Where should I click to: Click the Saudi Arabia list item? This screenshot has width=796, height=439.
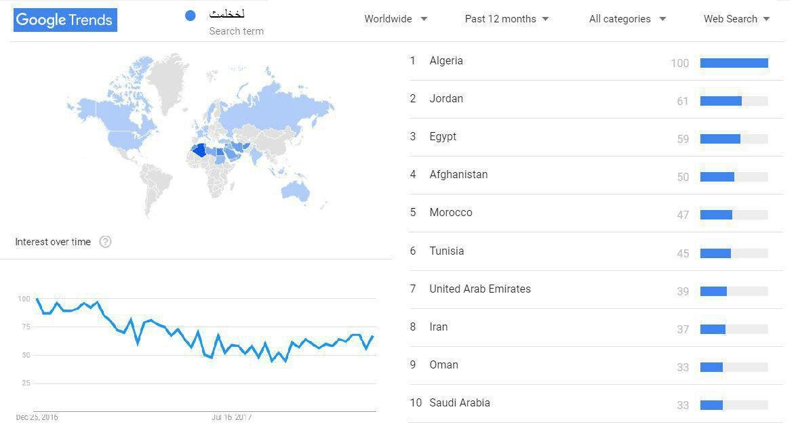coord(460,403)
